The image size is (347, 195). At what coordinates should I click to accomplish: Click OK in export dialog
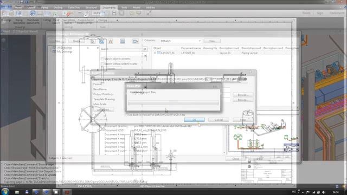coord(194,120)
